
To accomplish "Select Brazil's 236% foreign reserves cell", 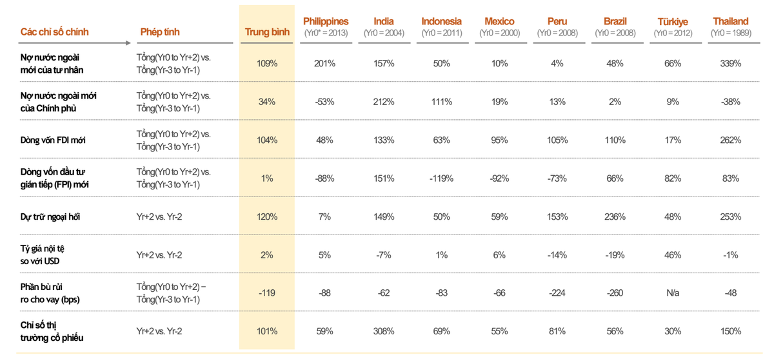I will 615,216.
